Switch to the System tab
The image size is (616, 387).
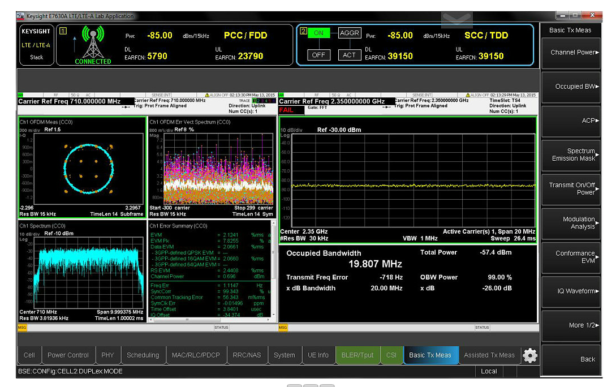pos(285,355)
